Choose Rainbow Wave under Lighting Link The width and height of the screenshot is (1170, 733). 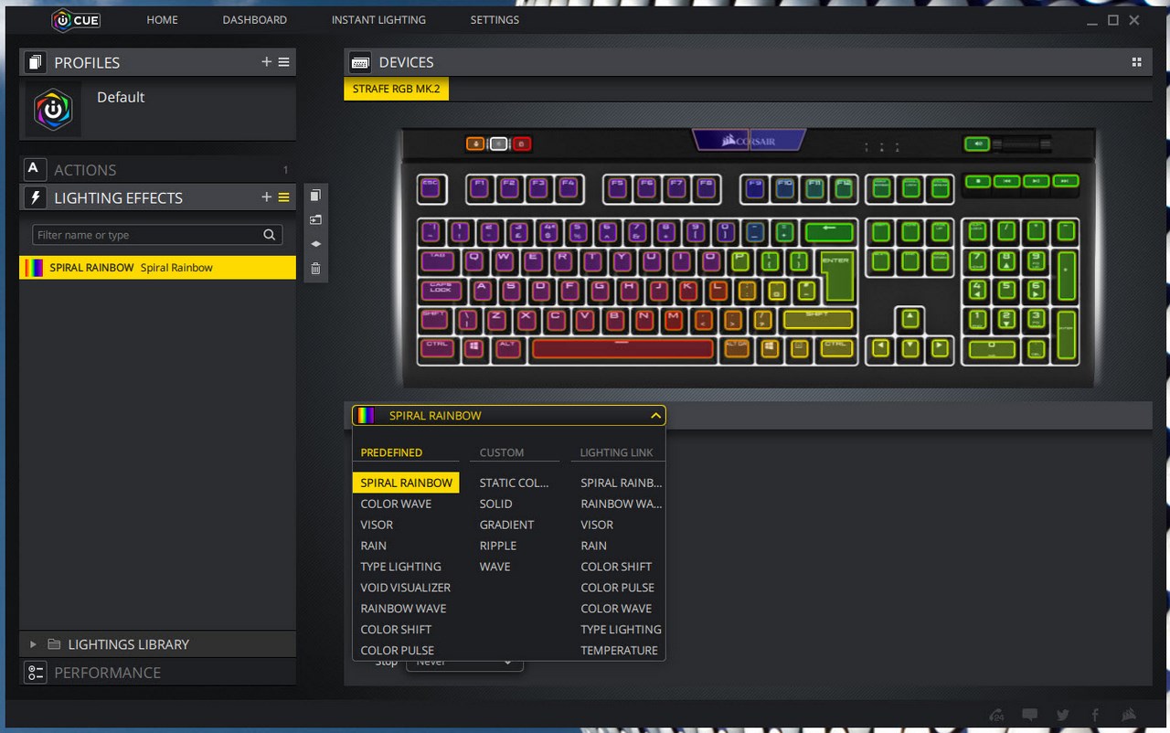point(622,504)
